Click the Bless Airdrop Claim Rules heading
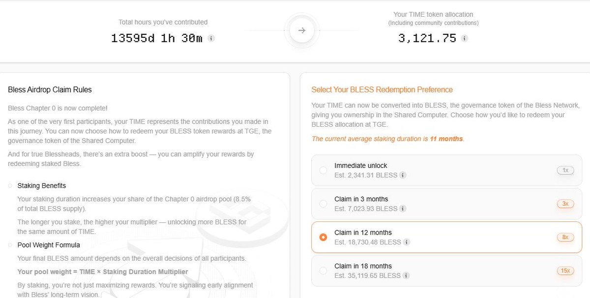Screen dimensions: 590x298 click(x=50, y=90)
